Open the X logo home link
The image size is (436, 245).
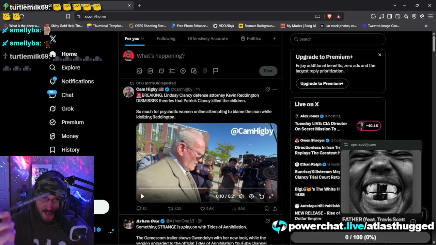[53, 39]
